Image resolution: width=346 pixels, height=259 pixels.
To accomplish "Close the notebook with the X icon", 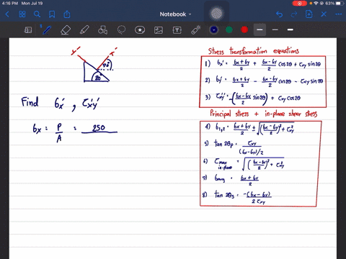I will click(324, 14).
